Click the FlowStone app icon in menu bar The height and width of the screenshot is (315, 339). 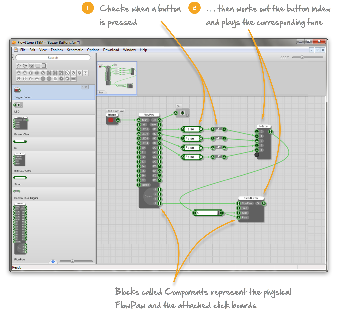pyautogui.click(x=16, y=50)
